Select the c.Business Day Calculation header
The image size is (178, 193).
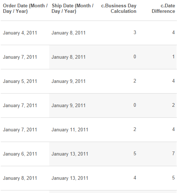click(x=119, y=8)
